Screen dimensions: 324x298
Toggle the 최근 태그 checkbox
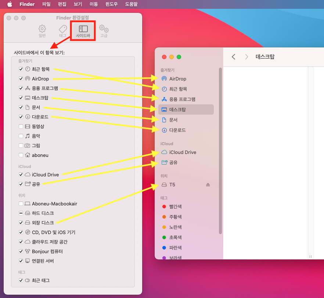[x=21, y=280]
